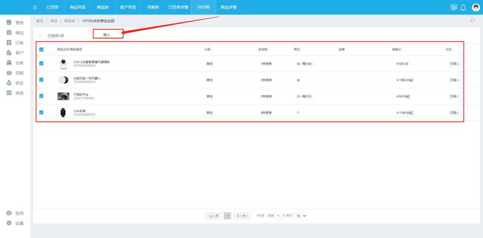Open the page size dropdown showing 15
The height and width of the screenshot is (238, 483).
pyautogui.click(x=300, y=216)
